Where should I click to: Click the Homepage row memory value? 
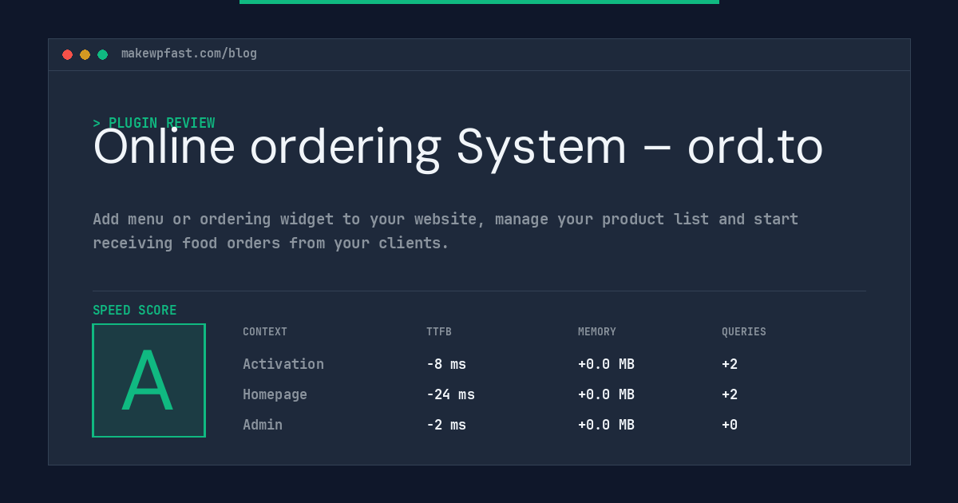(606, 394)
